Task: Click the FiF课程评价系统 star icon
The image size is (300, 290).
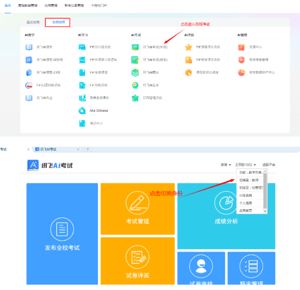Action: click(189, 47)
